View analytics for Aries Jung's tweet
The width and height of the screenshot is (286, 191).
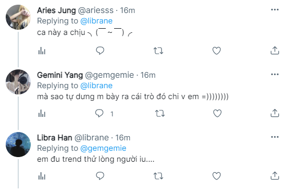42,51
